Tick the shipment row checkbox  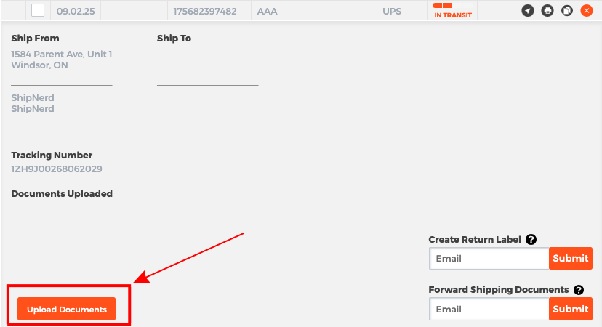point(38,11)
